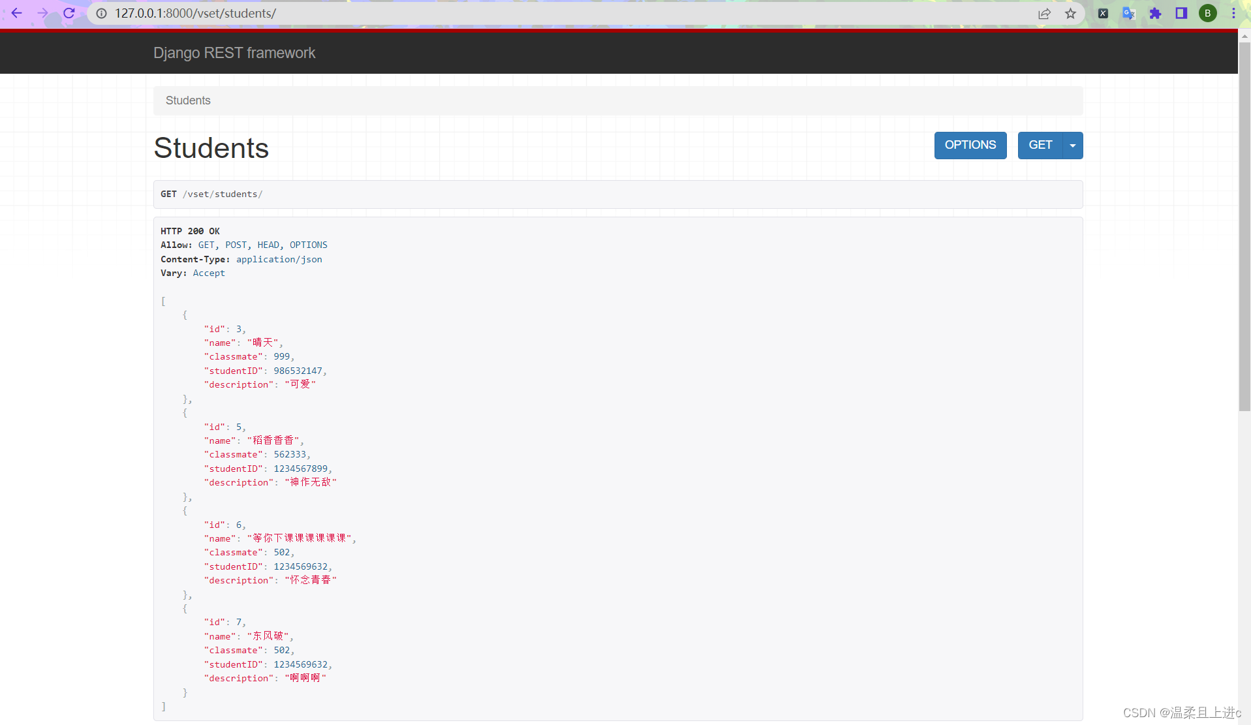
Task: Click description value 神作无敌
Action: 311,482
